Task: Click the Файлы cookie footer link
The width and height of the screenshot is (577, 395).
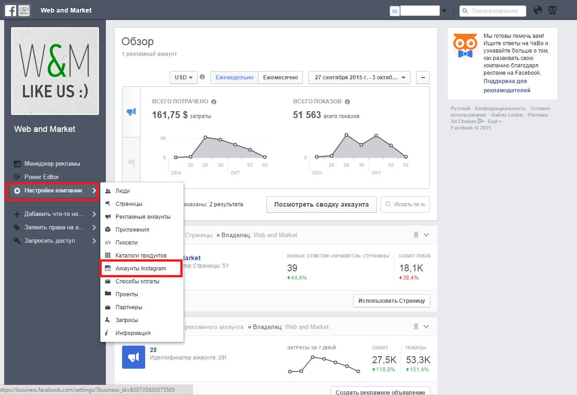Action: click(507, 115)
